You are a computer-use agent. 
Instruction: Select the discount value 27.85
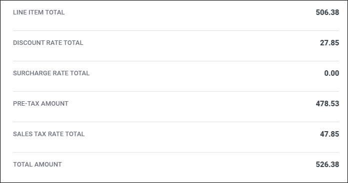(x=329, y=43)
